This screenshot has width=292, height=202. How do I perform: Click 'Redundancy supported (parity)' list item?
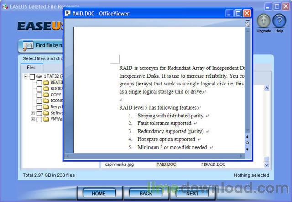point(171,131)
